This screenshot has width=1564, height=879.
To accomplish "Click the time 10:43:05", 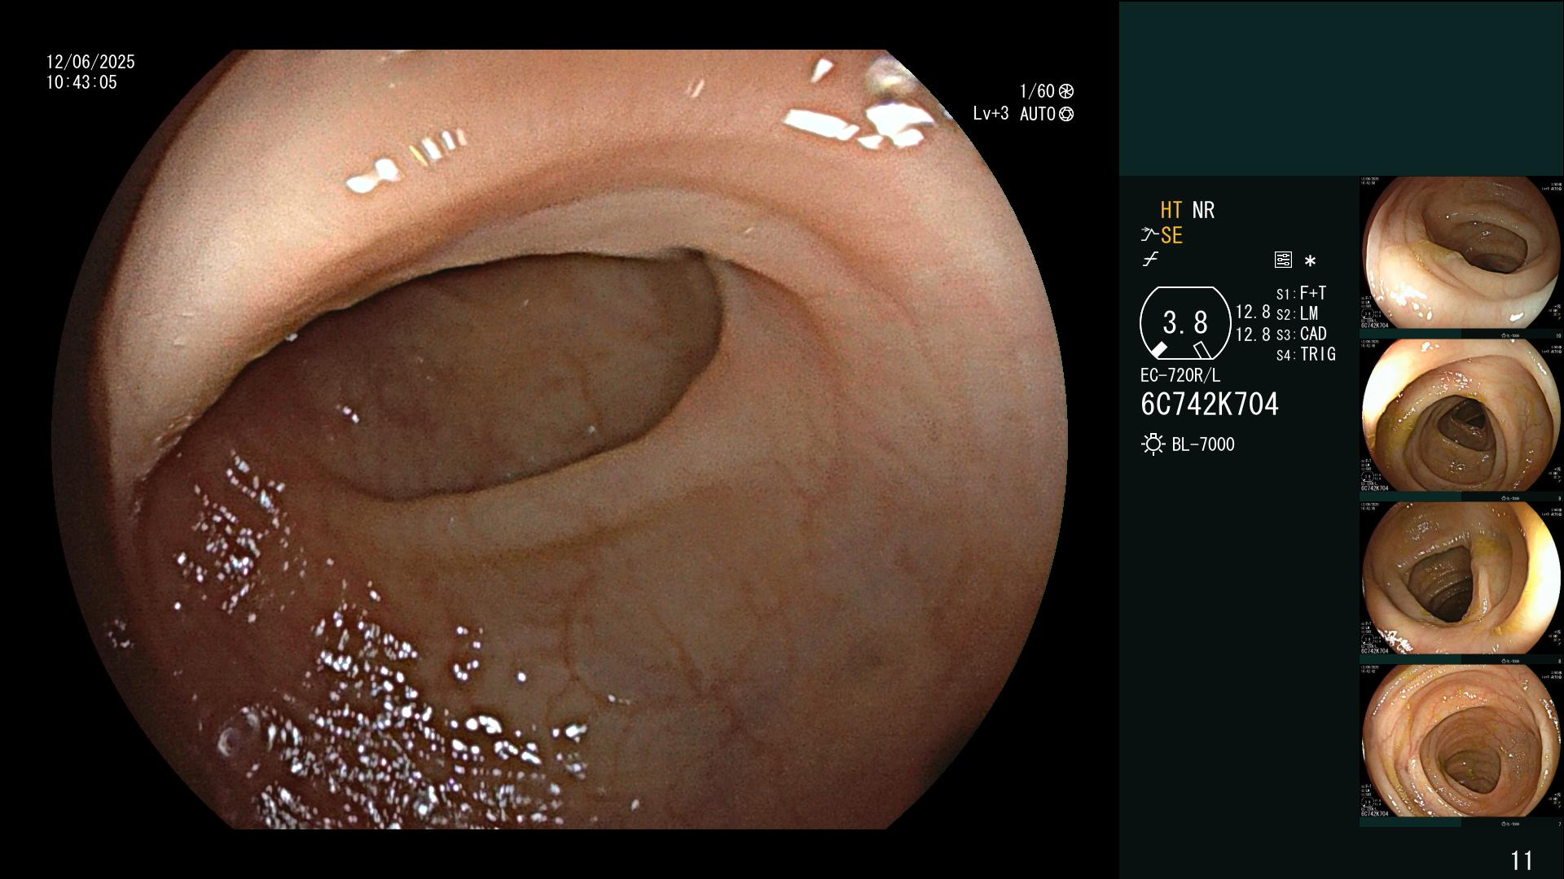I will [81, 82].
